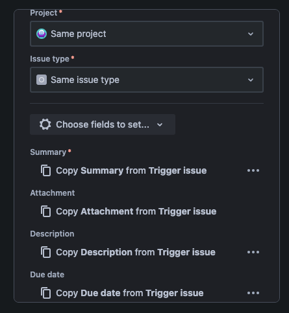This screenshot has height=313, width=289.
Task: Click the Summary field label
Action: pos(48,152)
